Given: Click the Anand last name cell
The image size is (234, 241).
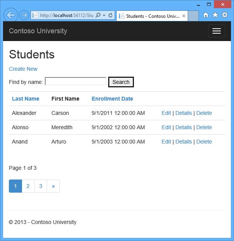Looking at the screenshot, I should coord(20,142).
